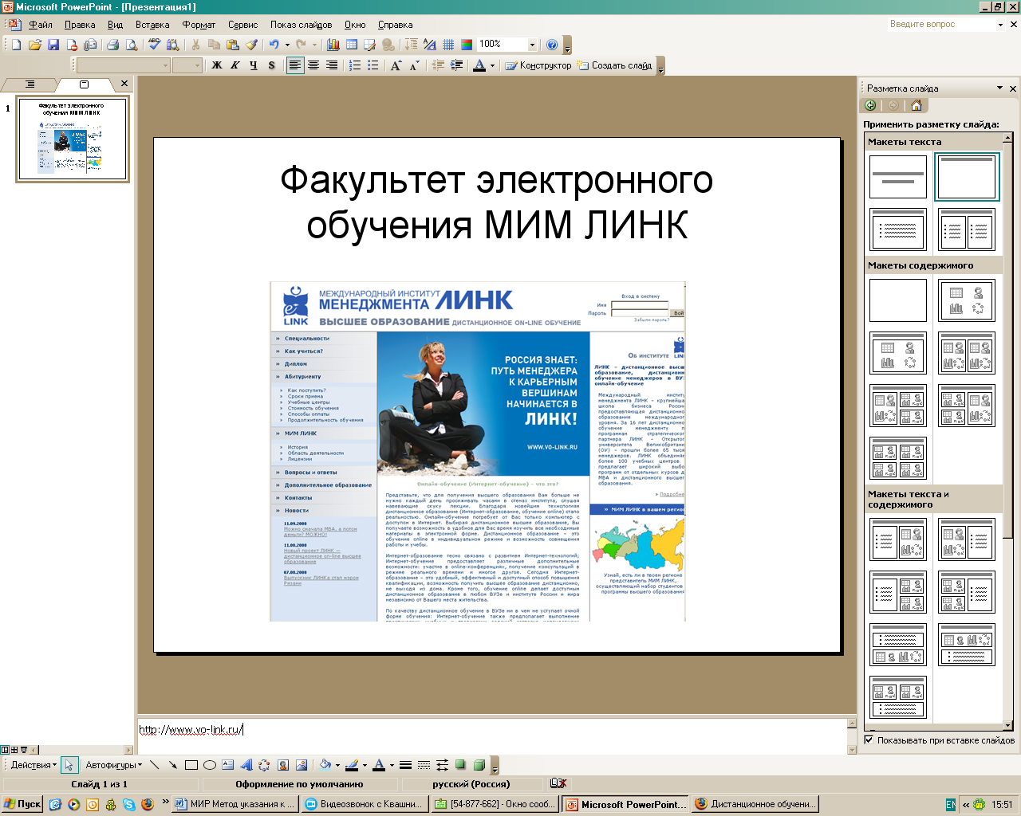Open the Файл menu
This screenshot has height=816, width=1021.
coord(40,25)
